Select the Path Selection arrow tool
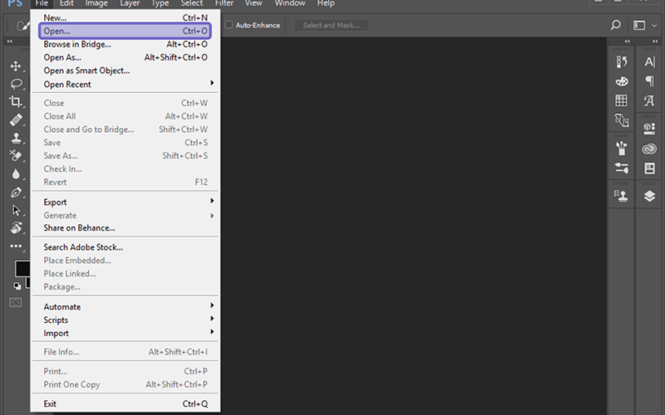The width and height of the screenshot is (665, 415). pos(16,210)
